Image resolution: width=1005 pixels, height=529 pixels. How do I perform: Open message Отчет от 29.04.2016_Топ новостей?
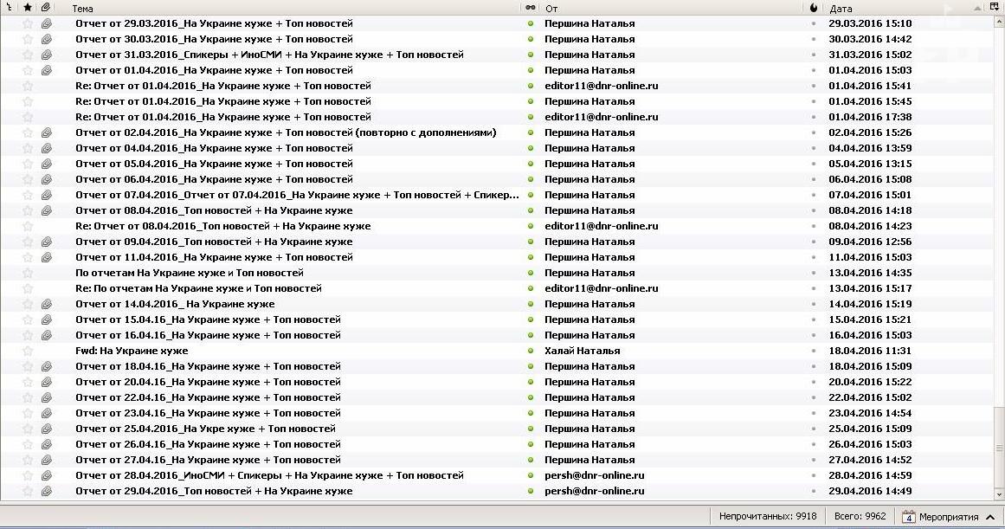pyautogui.click(x=214, y=491)
